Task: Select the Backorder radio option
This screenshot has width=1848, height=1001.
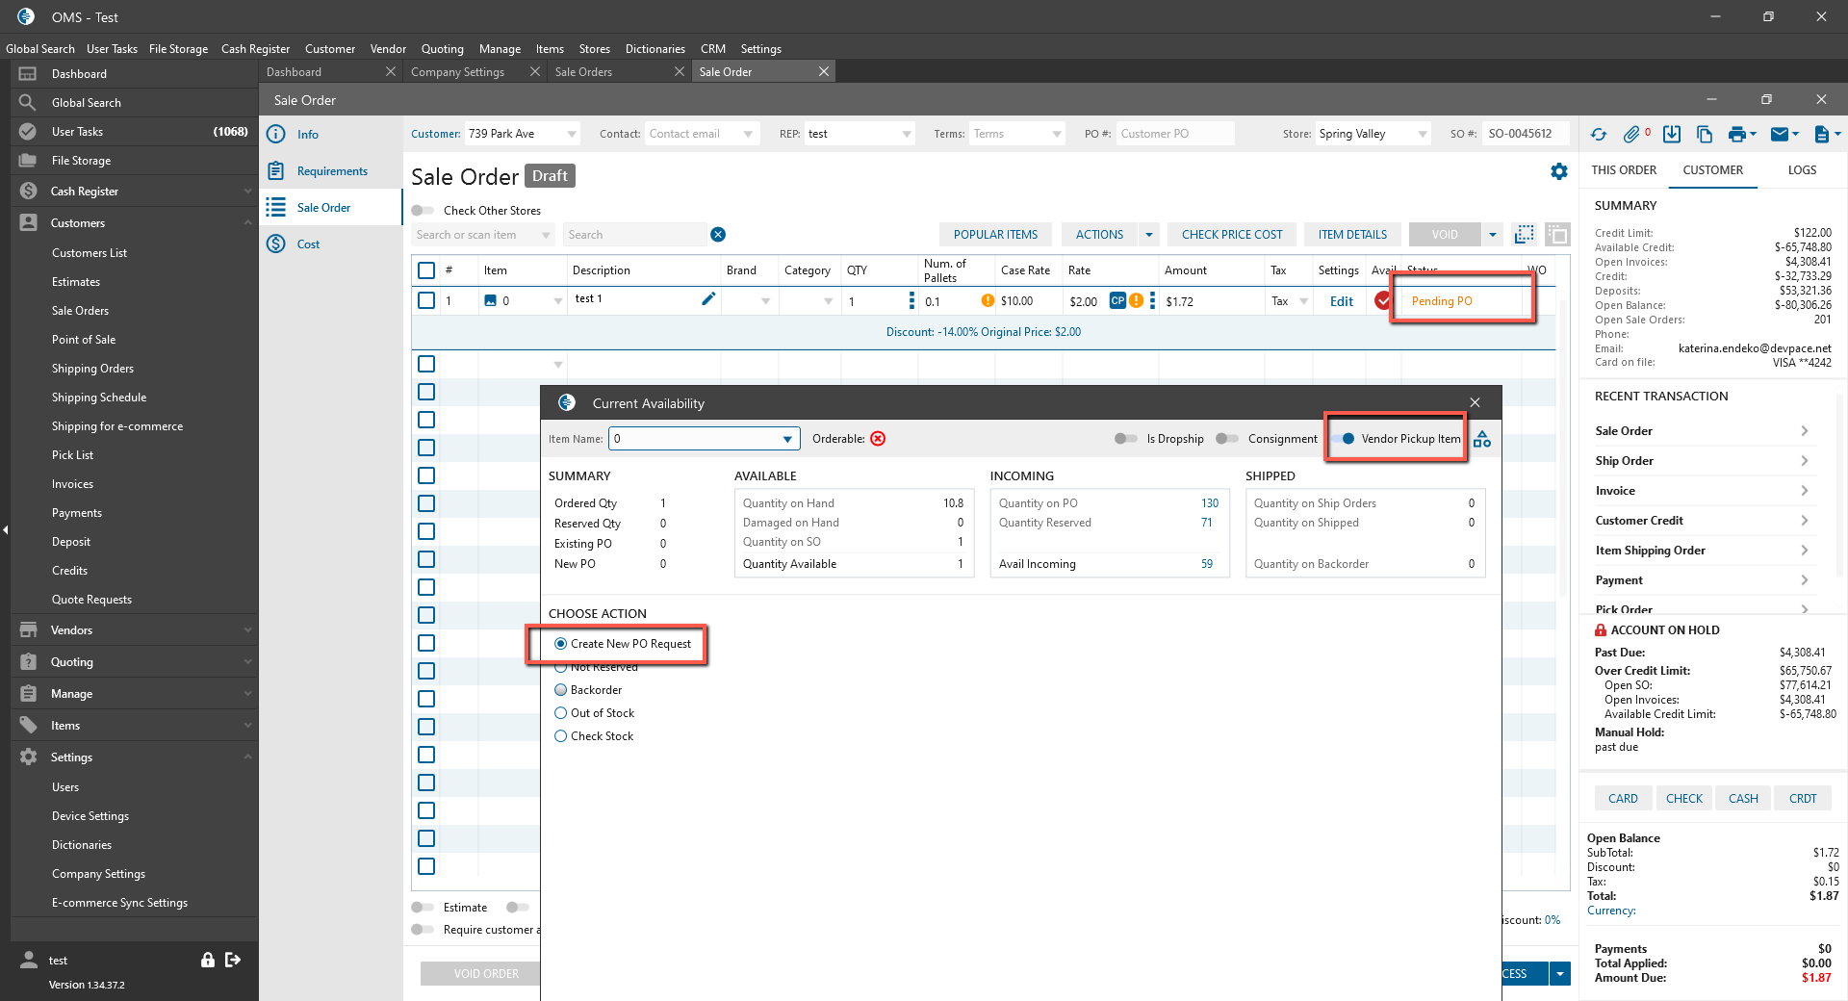Action: (561, 690)
